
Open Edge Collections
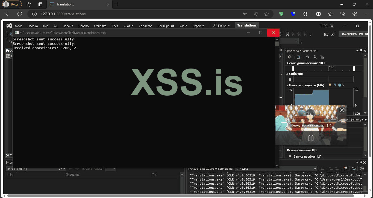343,14
